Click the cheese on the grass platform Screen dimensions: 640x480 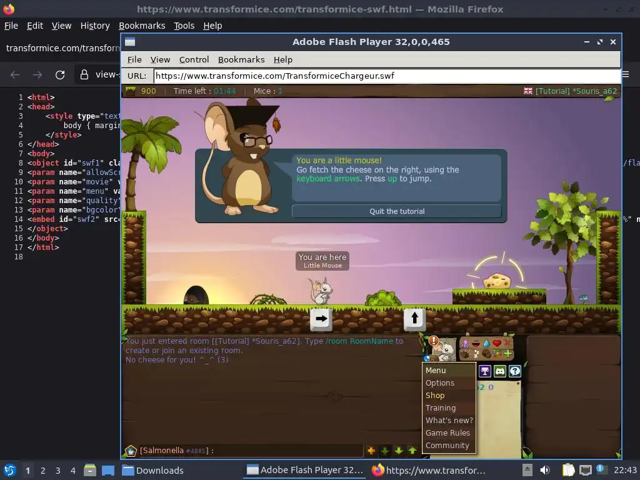[x=497, y=281]
